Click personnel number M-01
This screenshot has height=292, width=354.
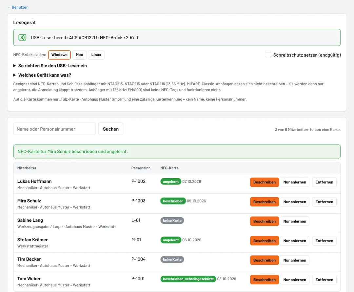point(136,240)
